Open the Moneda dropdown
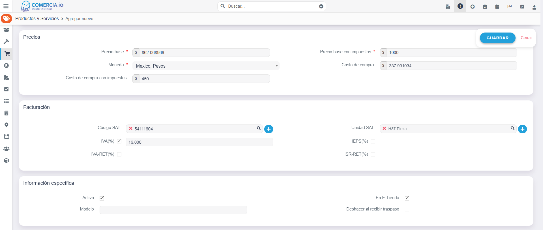The height and width of the screenshot is (230, 543). [206, 66]
